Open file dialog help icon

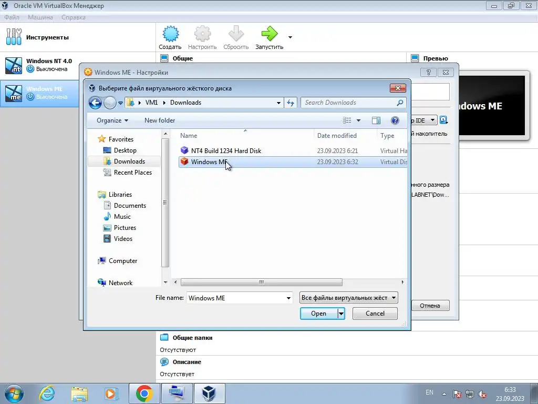395,120
